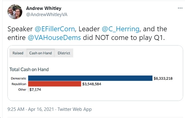Click the red Republican bar
This screenshot has width=185, height=118.
coord(55,84)
